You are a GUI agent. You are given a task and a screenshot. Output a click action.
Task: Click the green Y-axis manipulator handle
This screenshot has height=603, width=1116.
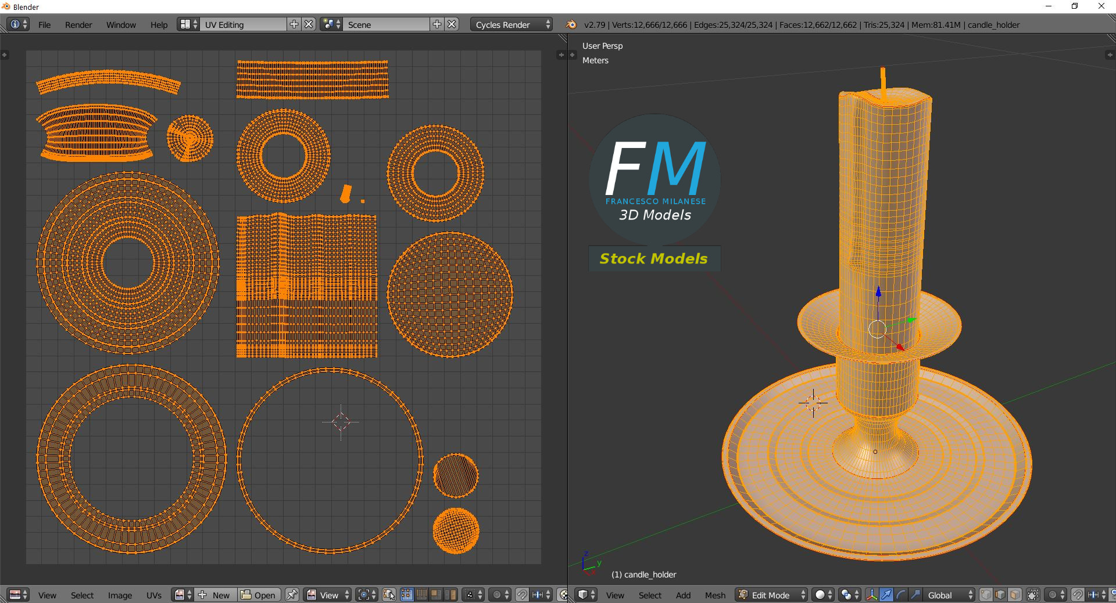[x=911, y=320]
